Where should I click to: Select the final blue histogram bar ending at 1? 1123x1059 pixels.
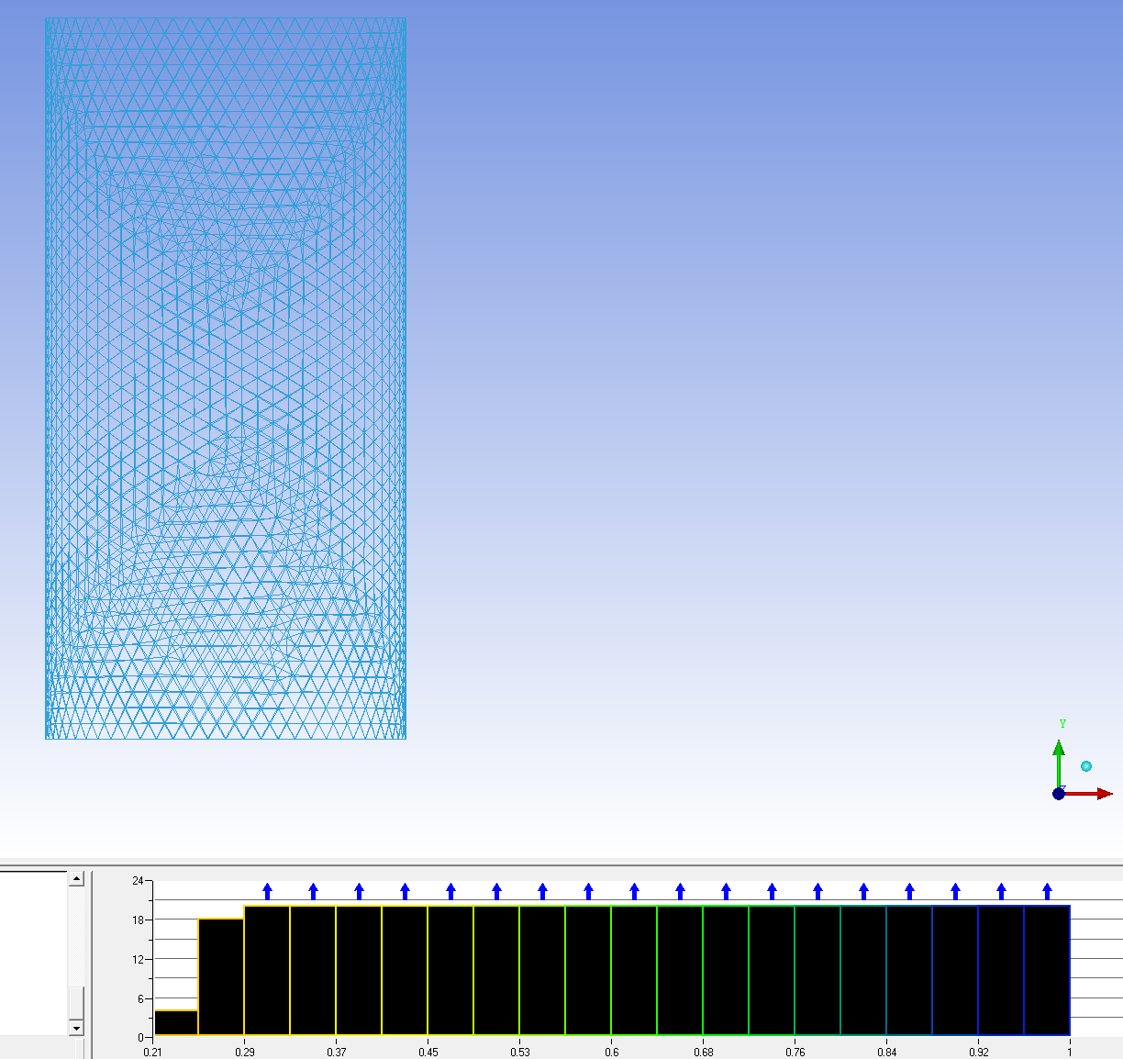1047,971
